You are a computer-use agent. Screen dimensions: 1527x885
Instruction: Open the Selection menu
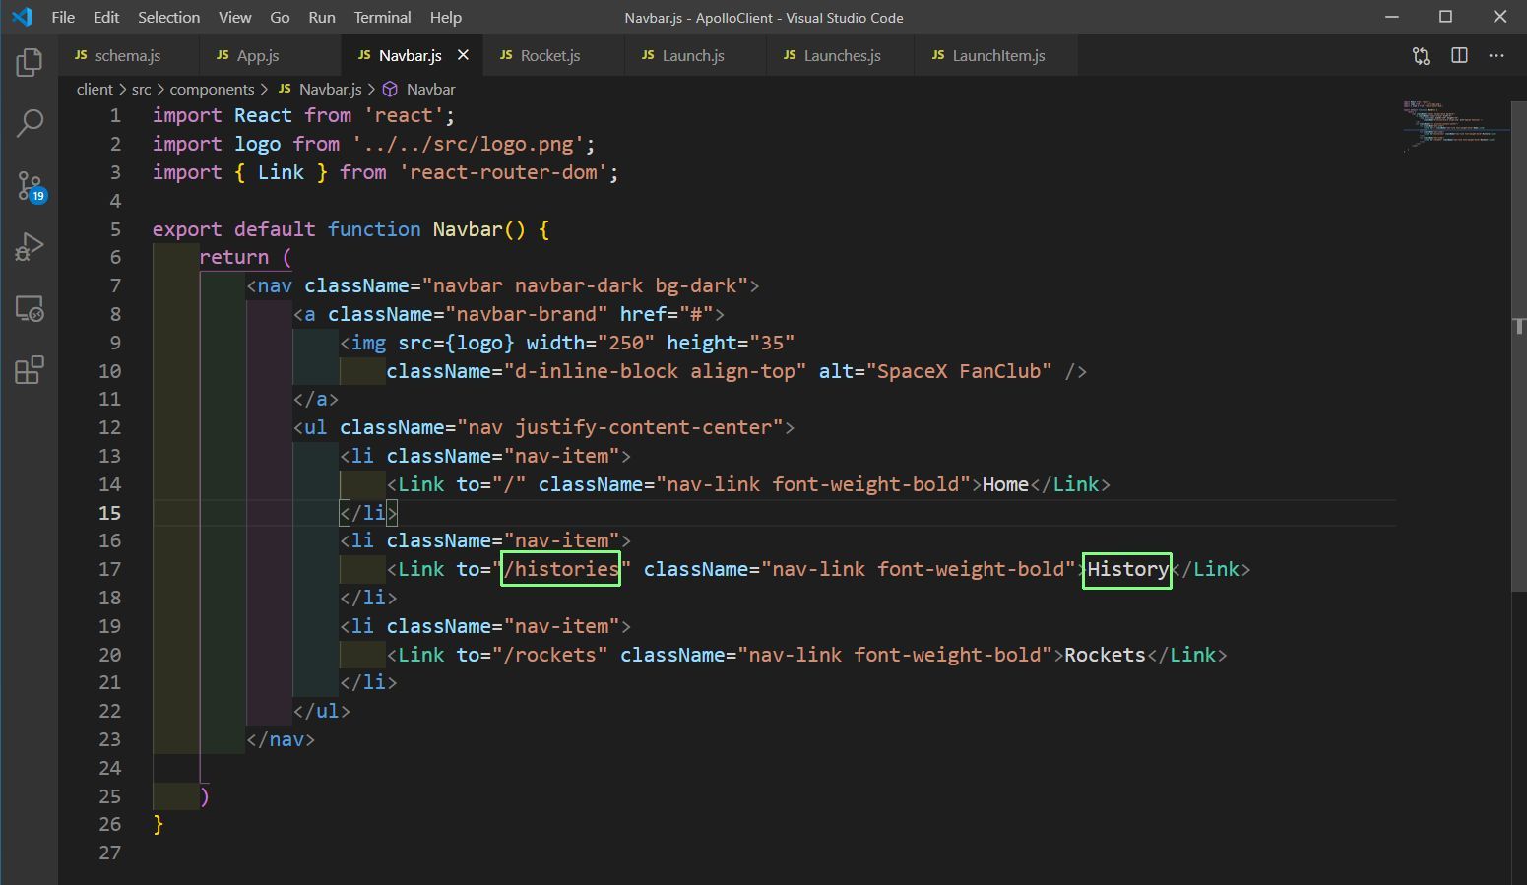[168, 17]
